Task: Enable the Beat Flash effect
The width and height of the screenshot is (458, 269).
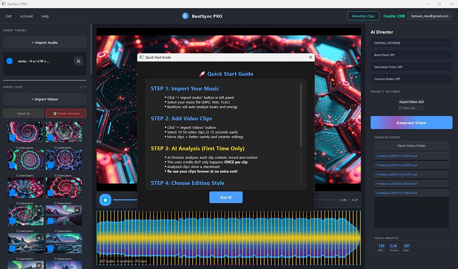Action: click(x=411, y=56)
